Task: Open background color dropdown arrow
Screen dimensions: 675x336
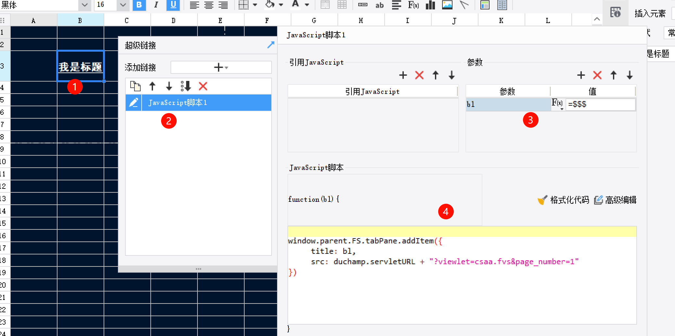Action: click(x=281, y=5)
